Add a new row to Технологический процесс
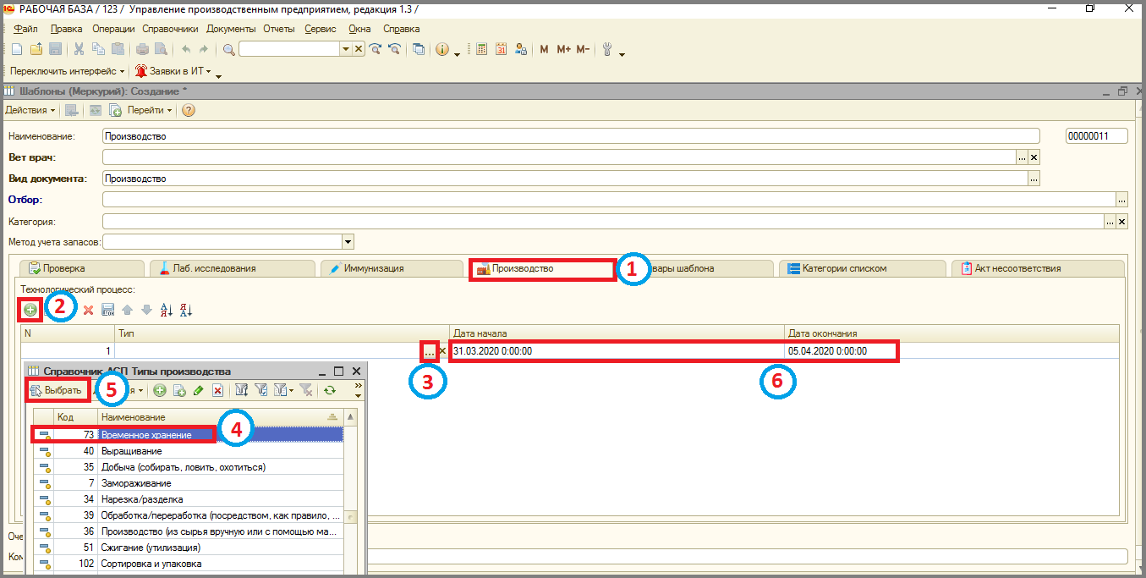The image size is (1146, 578). (30, 311)
